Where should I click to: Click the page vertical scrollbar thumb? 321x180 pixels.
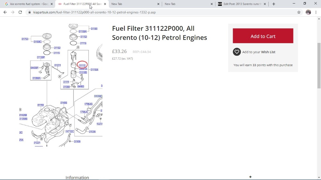[x=319, y=65]
